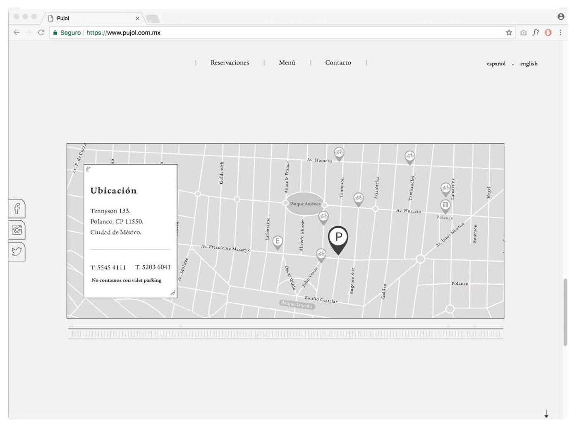Screen dimensions: 572x427
Task: Click the P location pin on map
Action: (338, 238)
